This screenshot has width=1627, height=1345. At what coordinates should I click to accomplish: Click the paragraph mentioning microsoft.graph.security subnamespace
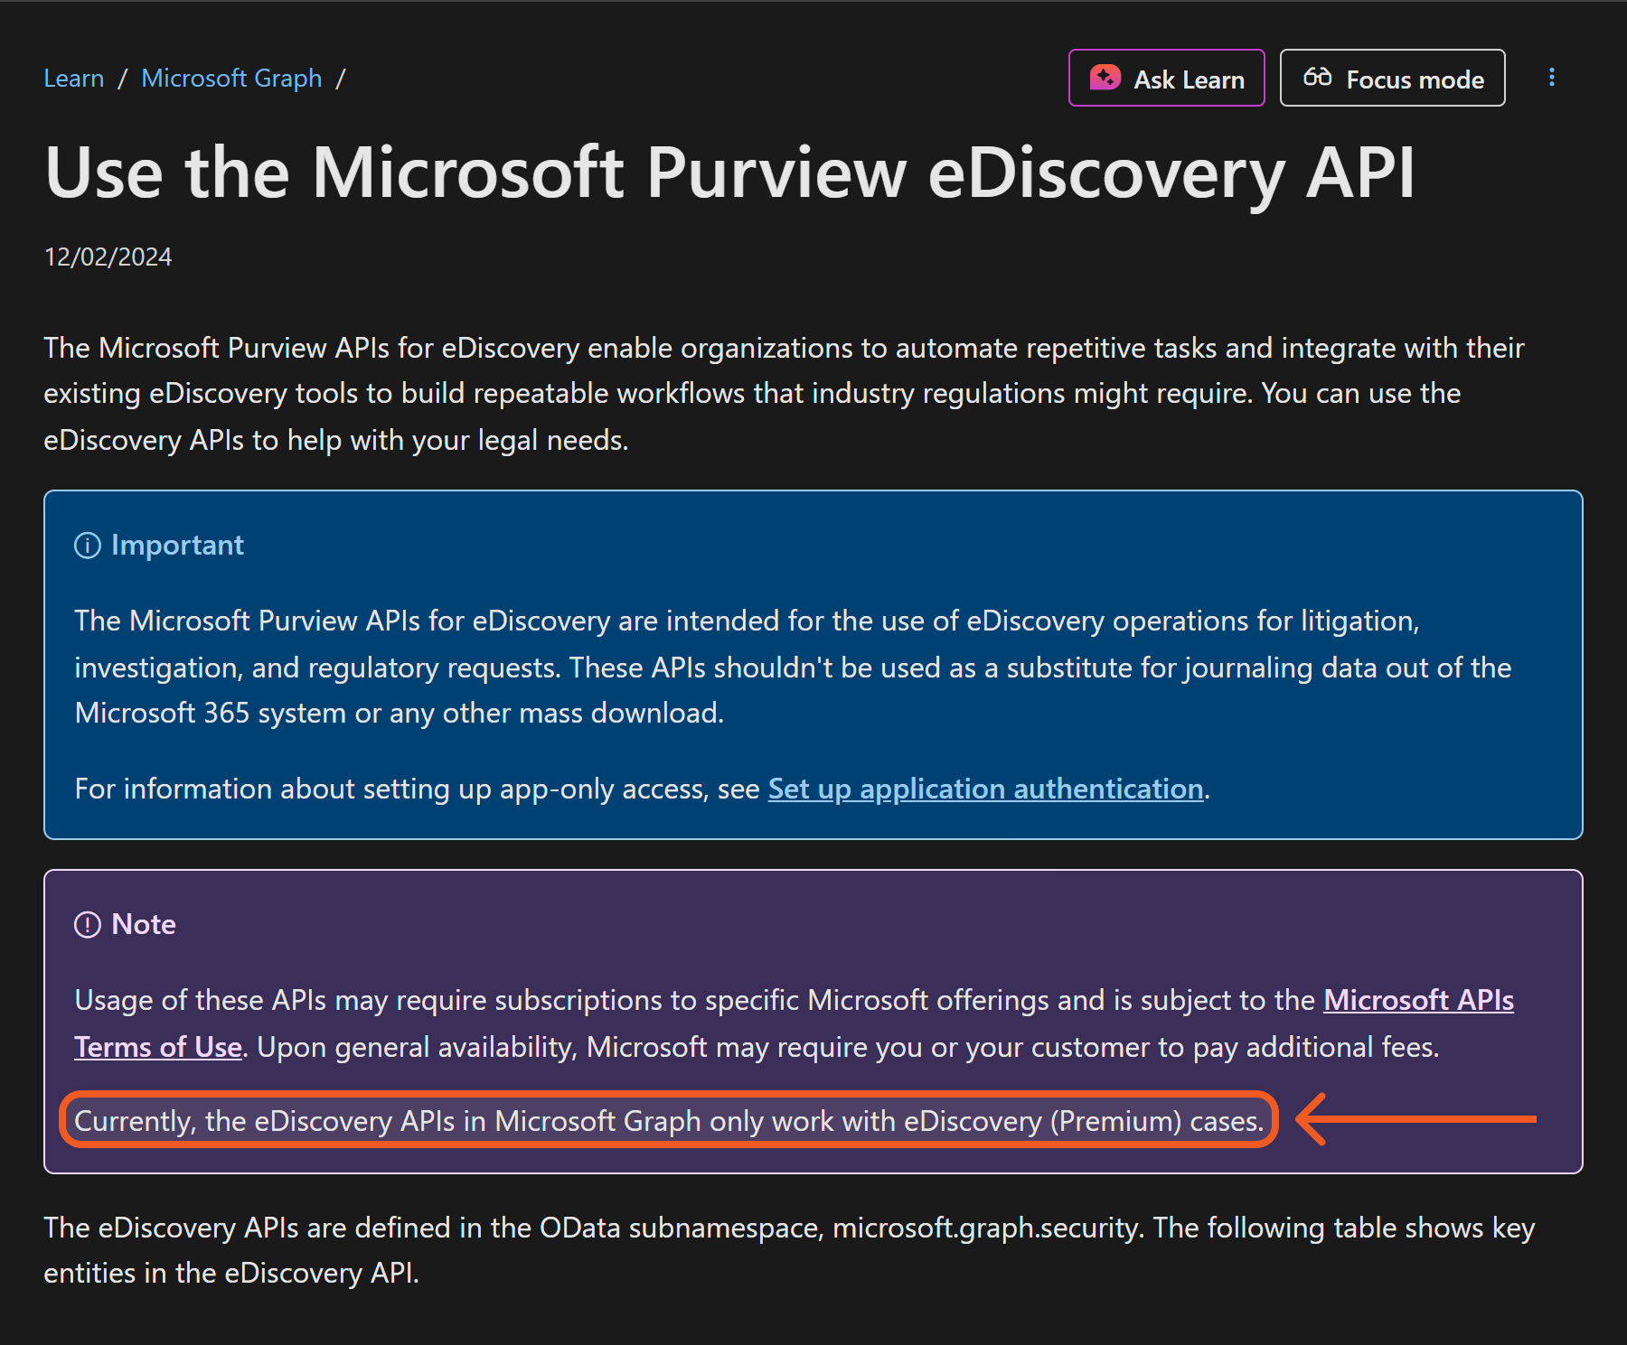[x=789, y=1250]
